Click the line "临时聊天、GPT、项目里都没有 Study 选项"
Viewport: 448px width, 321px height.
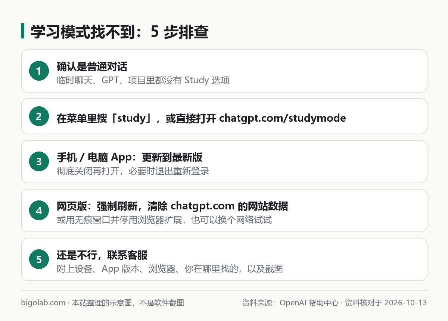143,80
